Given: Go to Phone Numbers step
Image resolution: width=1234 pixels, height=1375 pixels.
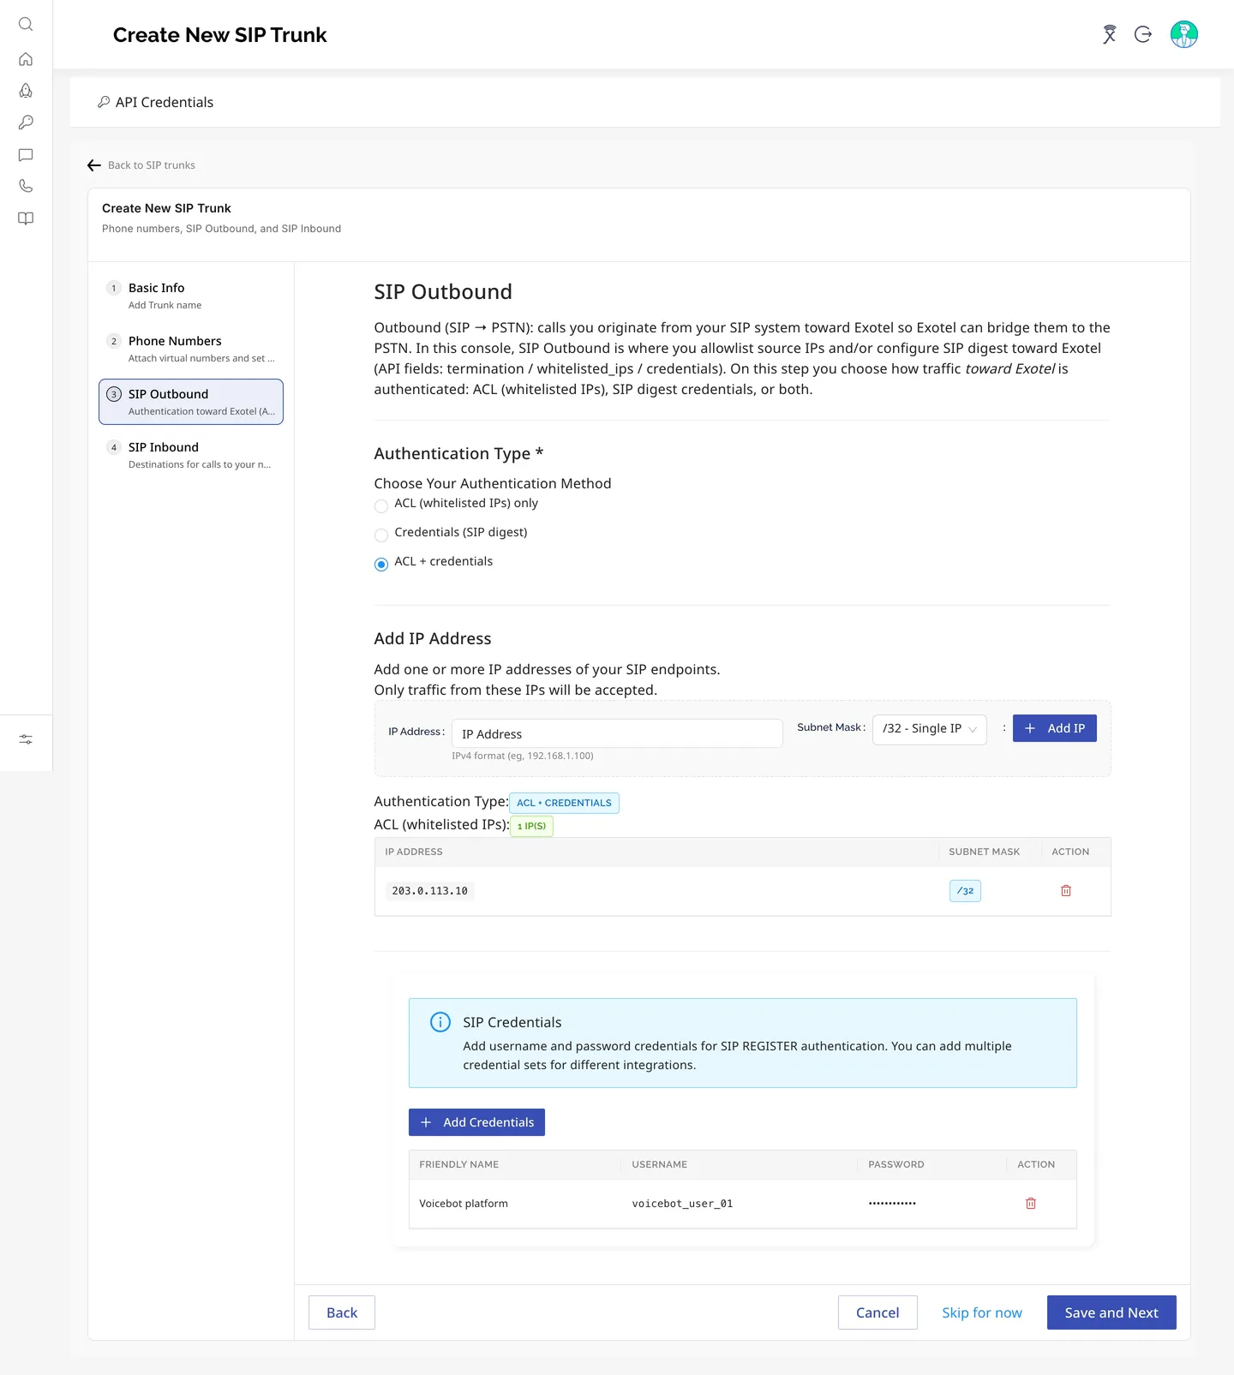Looking at the screenshot, I should point(191,349).
